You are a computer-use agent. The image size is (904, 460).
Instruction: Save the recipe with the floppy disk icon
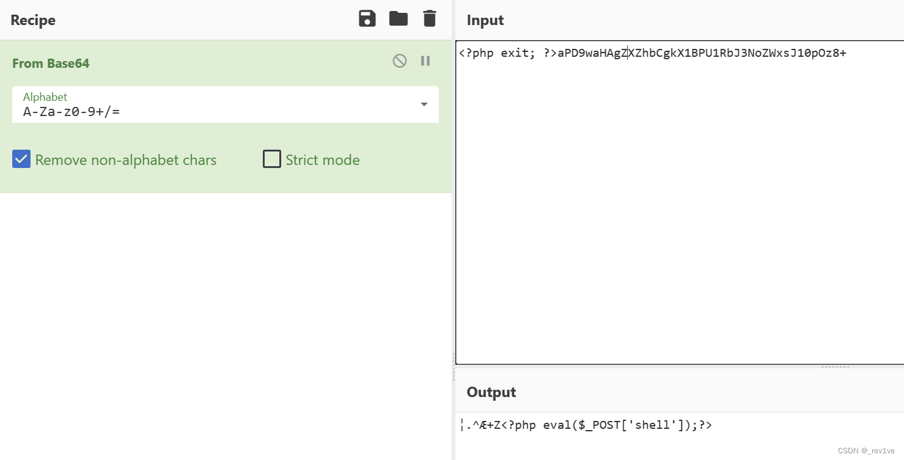(367, 19)
